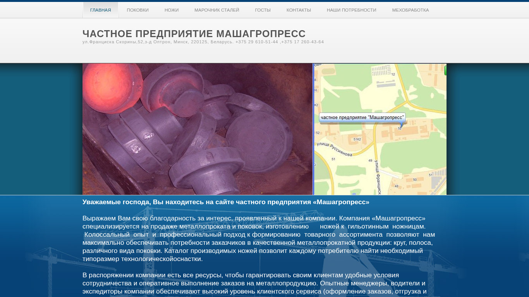Open the ГОСТЫ section
This screenshot has height=297, width=529.
pyautogui.click(x=263, y=10)
